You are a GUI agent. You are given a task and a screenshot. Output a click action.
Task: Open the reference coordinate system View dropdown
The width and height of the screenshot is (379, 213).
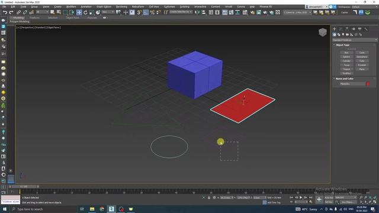pos(108,12)
